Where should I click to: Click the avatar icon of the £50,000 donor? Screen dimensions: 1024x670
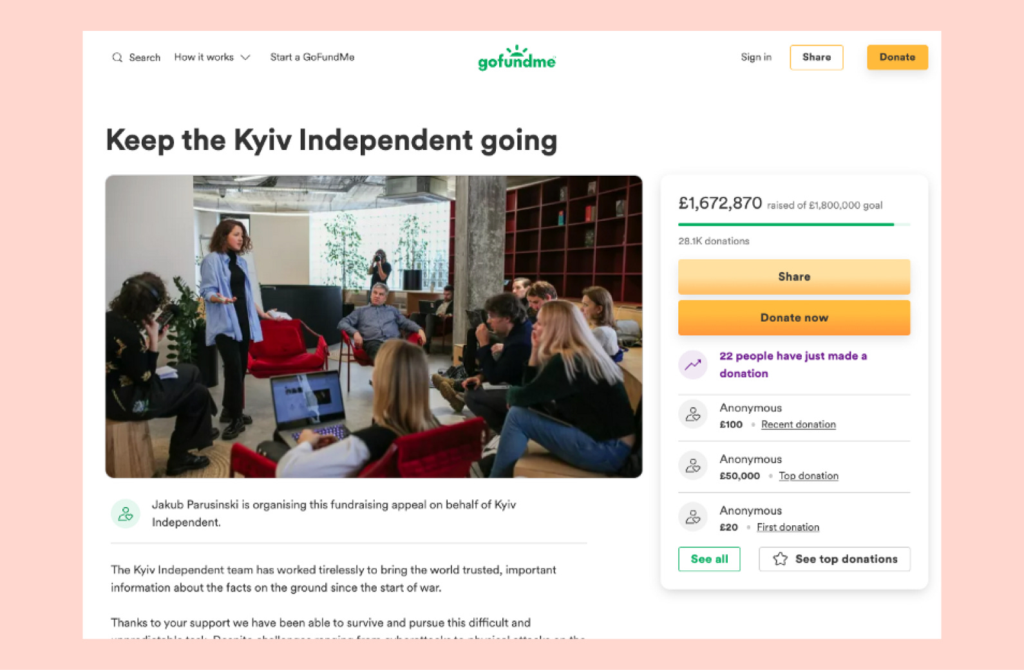tap(693, 465)
